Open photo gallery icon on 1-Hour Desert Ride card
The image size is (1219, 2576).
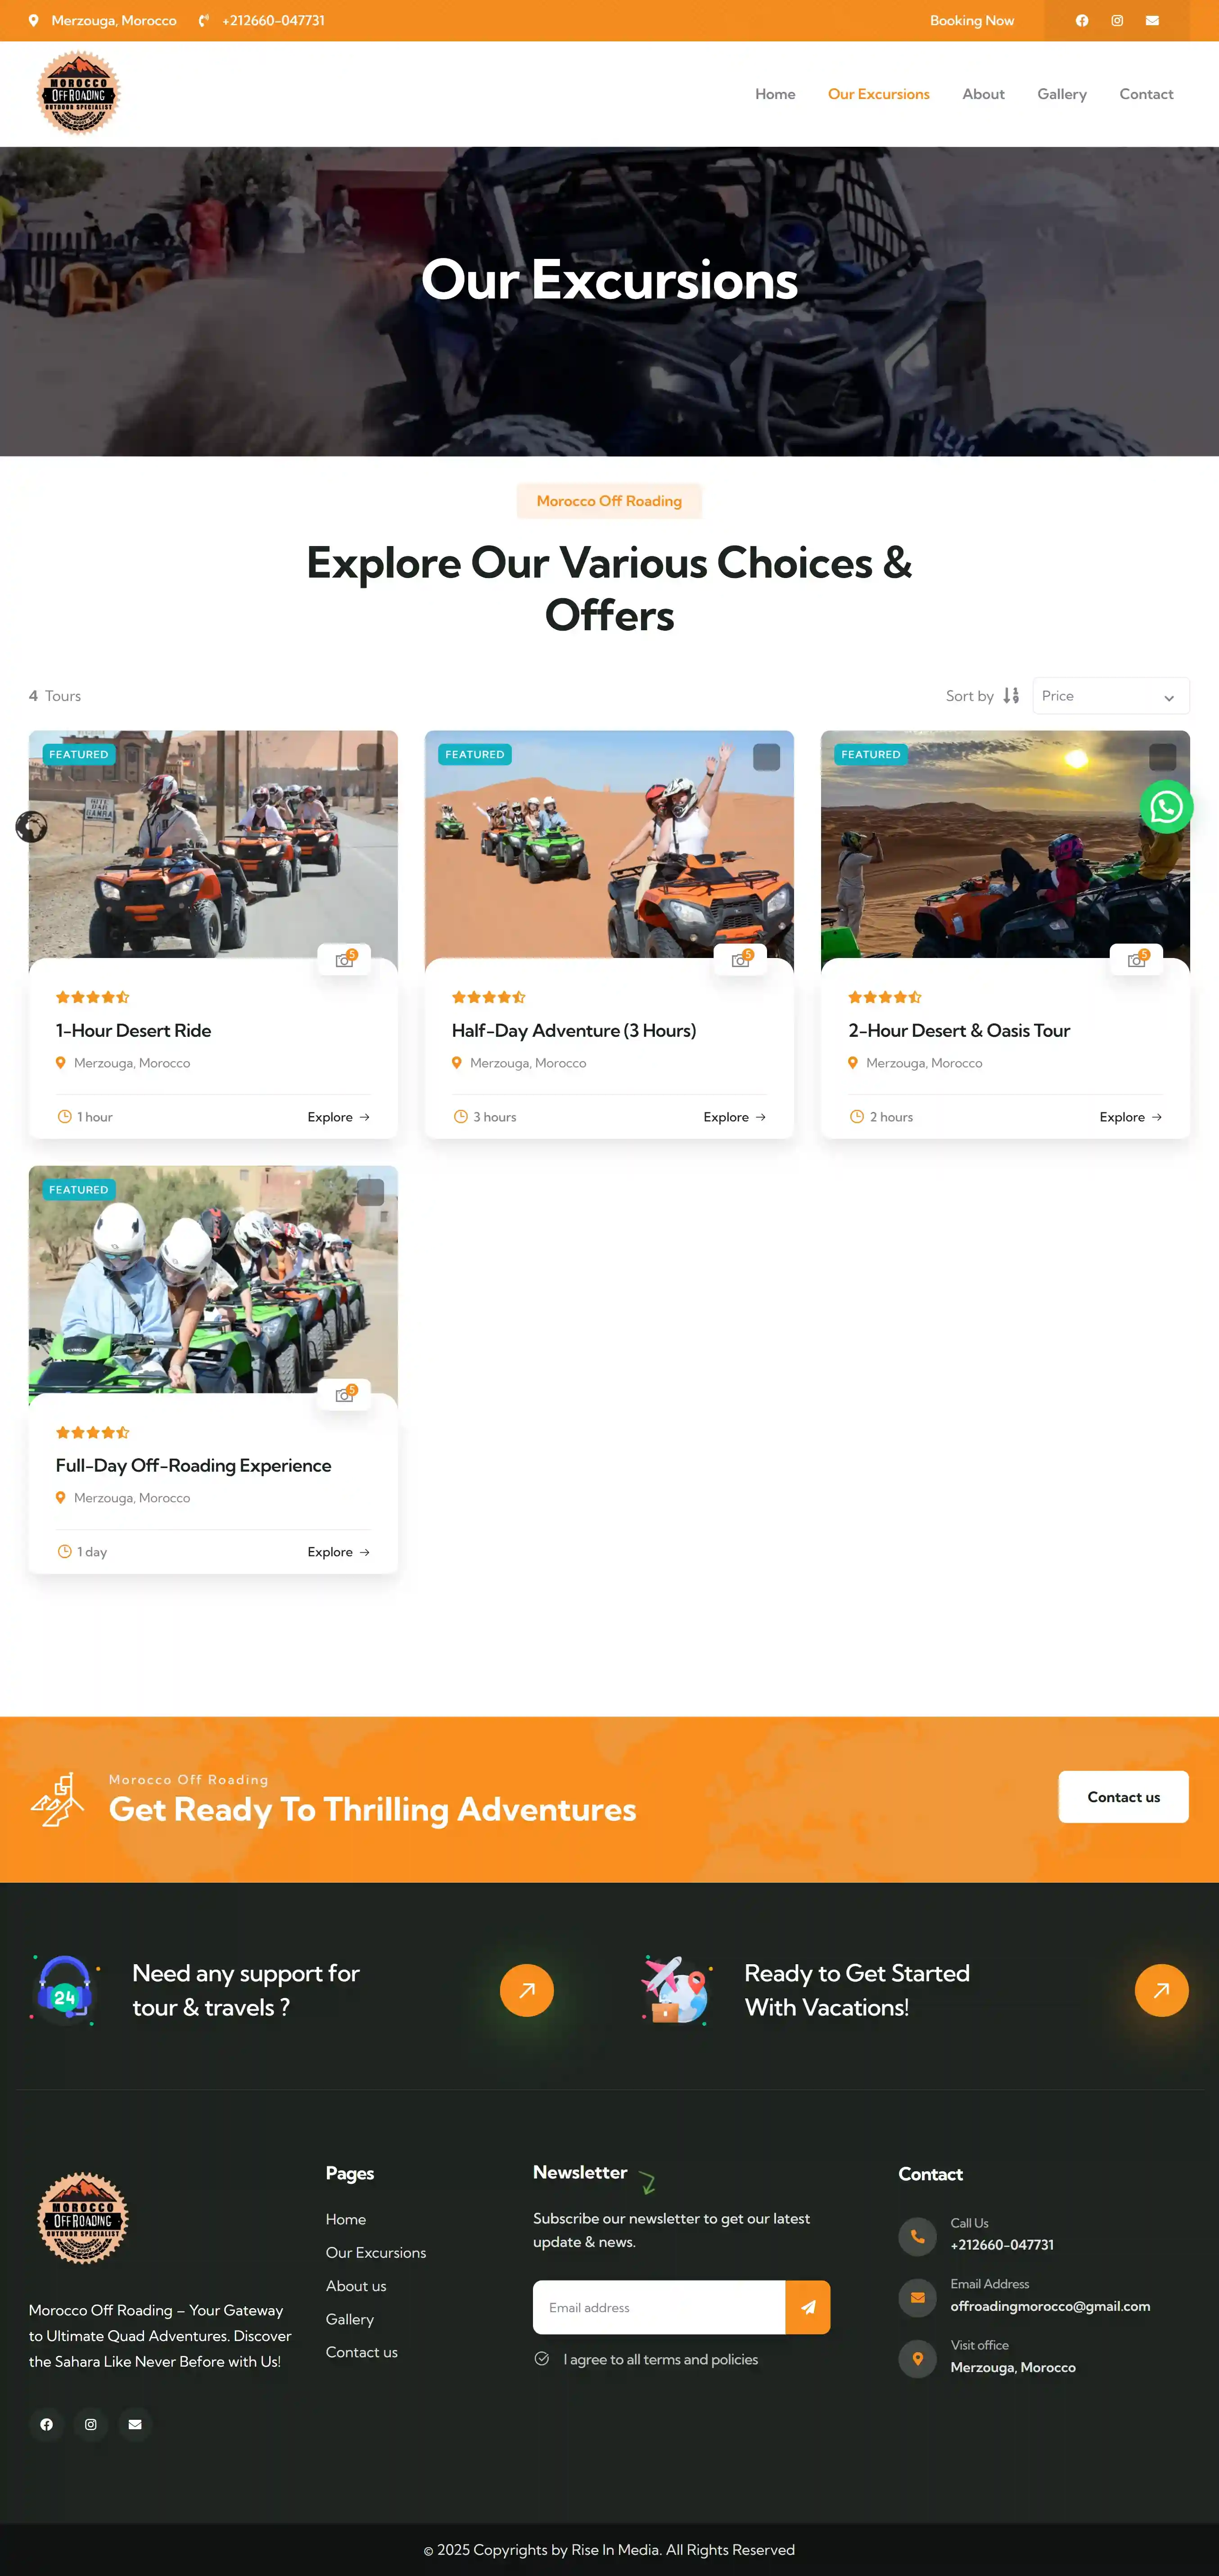click(x=344, y=960)
